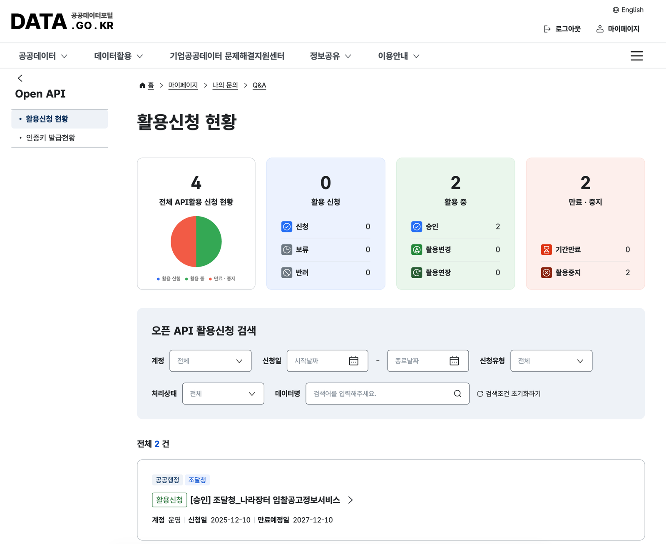Click 검색조건 초기화하기 reset link

pyautogui.click(x=509, y=394)
